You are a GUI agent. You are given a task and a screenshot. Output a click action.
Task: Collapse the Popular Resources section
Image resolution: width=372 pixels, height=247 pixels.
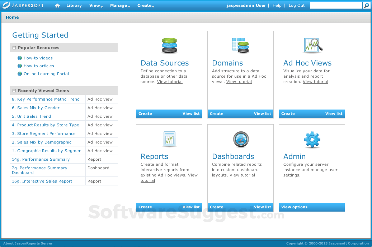click(x=14, y=47)
